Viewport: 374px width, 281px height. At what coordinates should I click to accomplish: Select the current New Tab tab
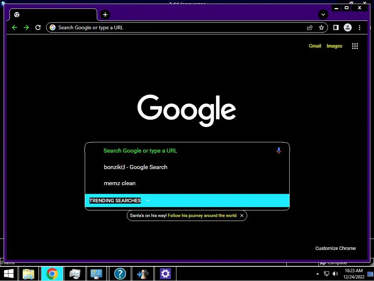point(53,15)
